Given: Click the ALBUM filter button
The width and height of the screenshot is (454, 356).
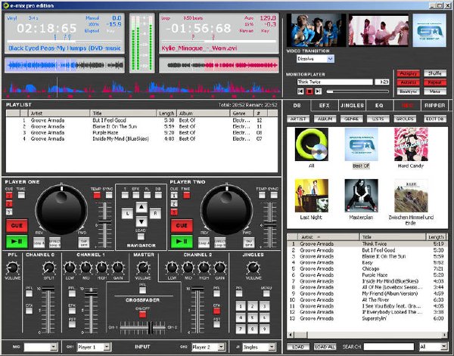Looking at the screenshot, I should pyautogui.click(x=325, y=119).
